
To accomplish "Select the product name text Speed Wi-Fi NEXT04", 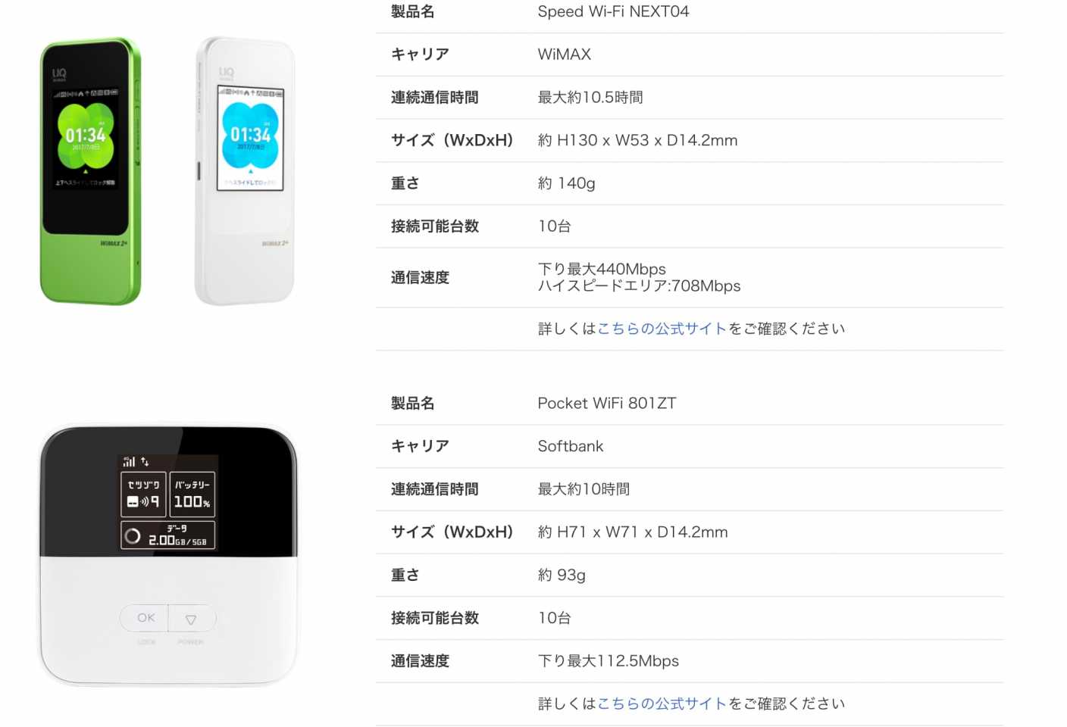I will [x=613, y=11].
